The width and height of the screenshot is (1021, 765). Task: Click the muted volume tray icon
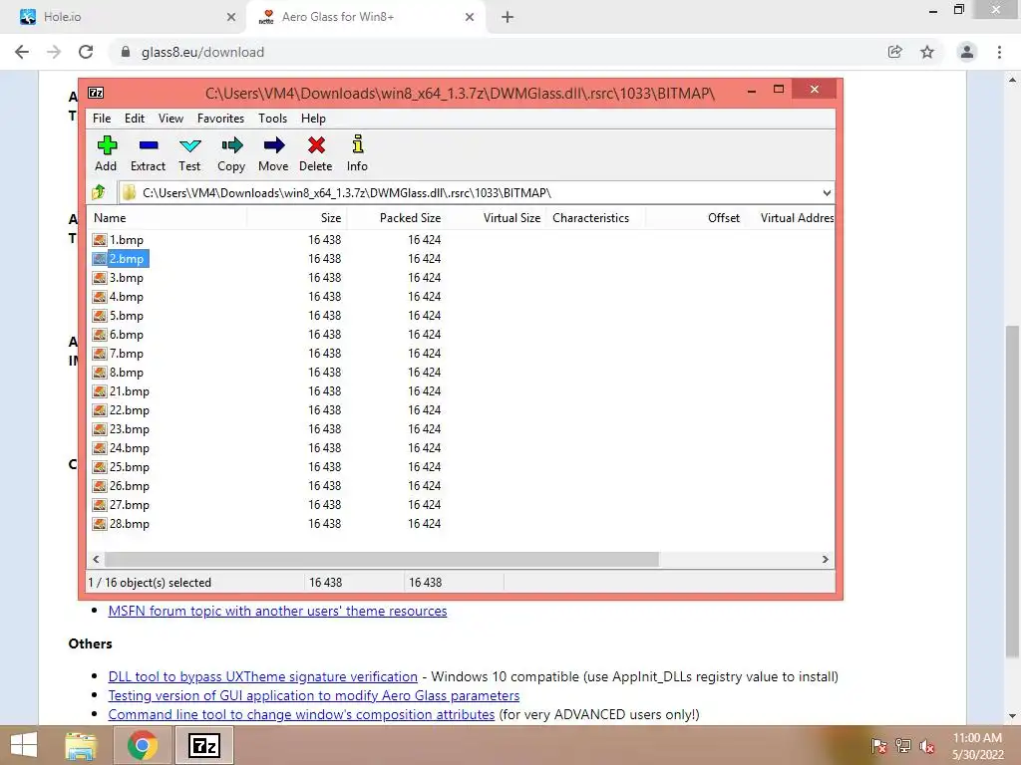[x=927, y=746]
